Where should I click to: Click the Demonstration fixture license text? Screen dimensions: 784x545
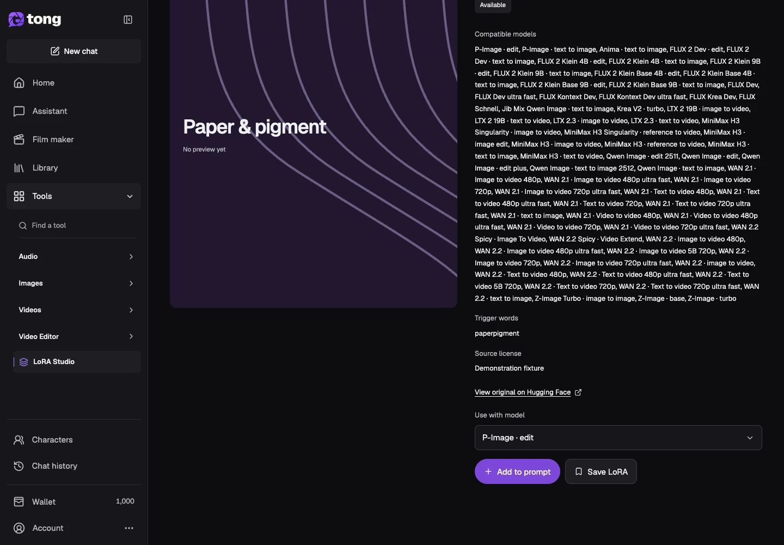click(509, 368)
